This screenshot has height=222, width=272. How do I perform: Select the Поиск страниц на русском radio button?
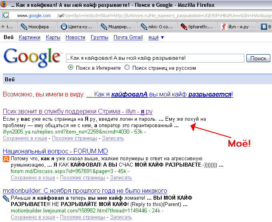127,67
